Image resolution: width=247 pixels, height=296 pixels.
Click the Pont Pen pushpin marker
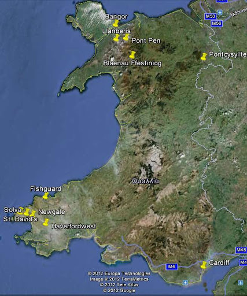pos(126,38)
